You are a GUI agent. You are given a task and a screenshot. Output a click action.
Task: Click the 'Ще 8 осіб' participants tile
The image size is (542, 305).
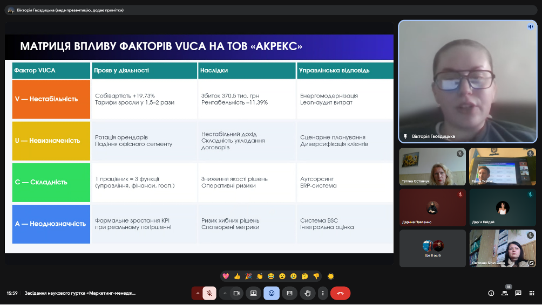(432, 248)
